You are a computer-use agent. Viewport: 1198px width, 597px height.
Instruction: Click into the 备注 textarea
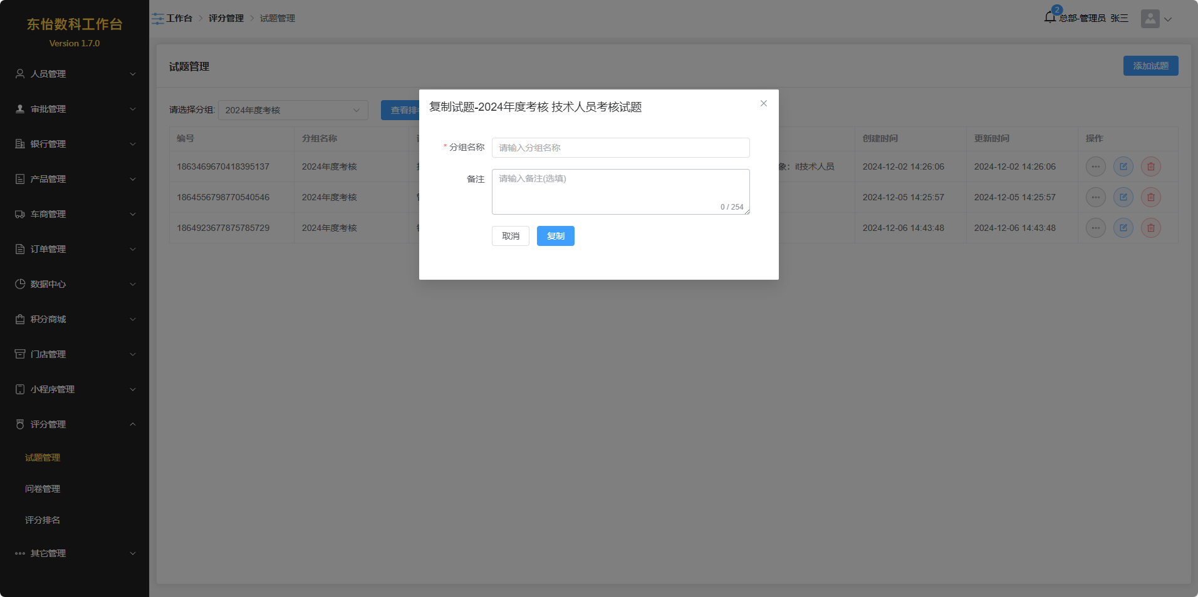620,191
